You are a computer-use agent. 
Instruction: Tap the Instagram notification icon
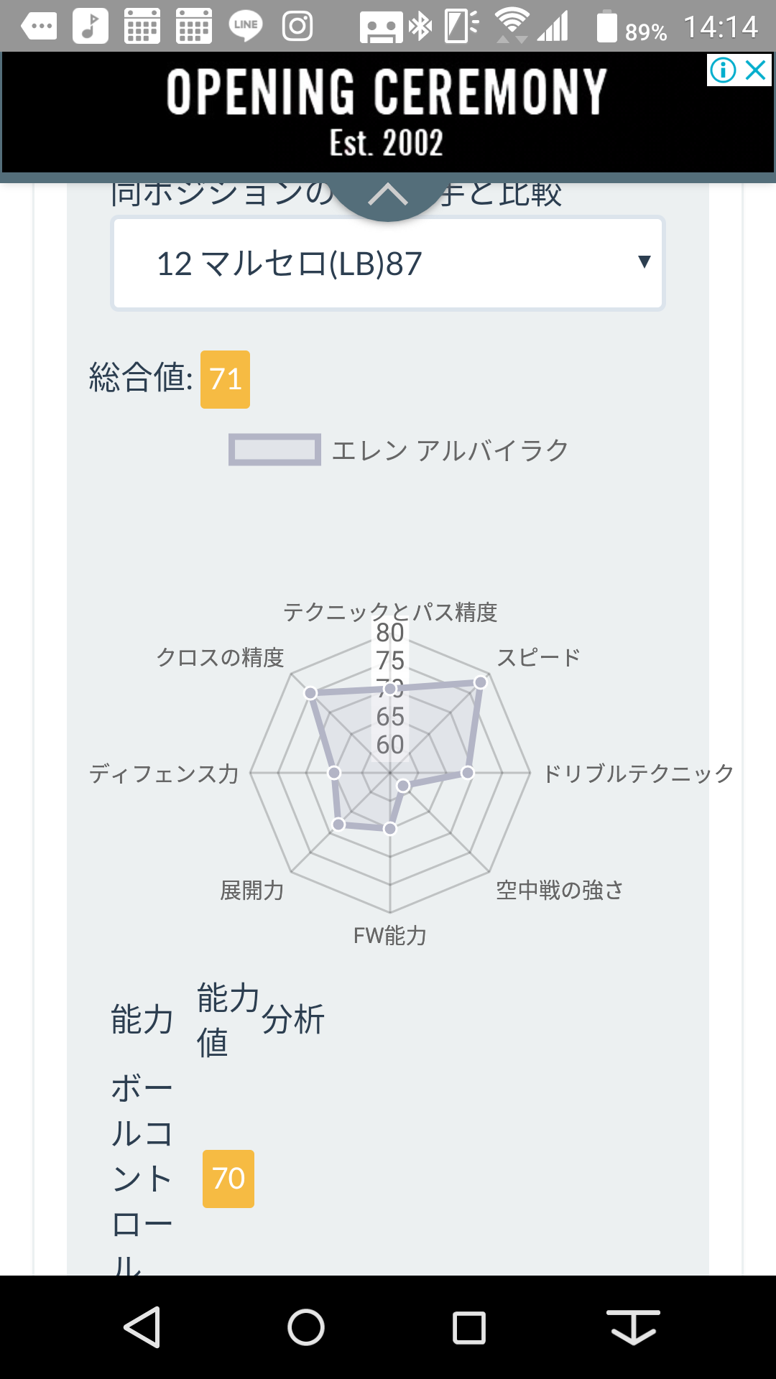coord(297,27)
